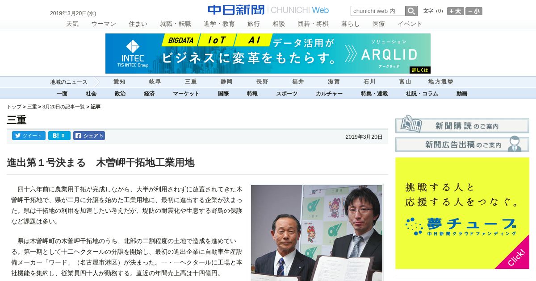Go to スポーツ category
This screenshot has width=536, height=281.
[x=287, y=94]
